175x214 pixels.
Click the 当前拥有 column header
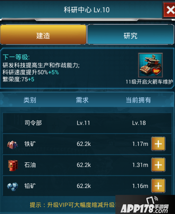coord(138,100)
